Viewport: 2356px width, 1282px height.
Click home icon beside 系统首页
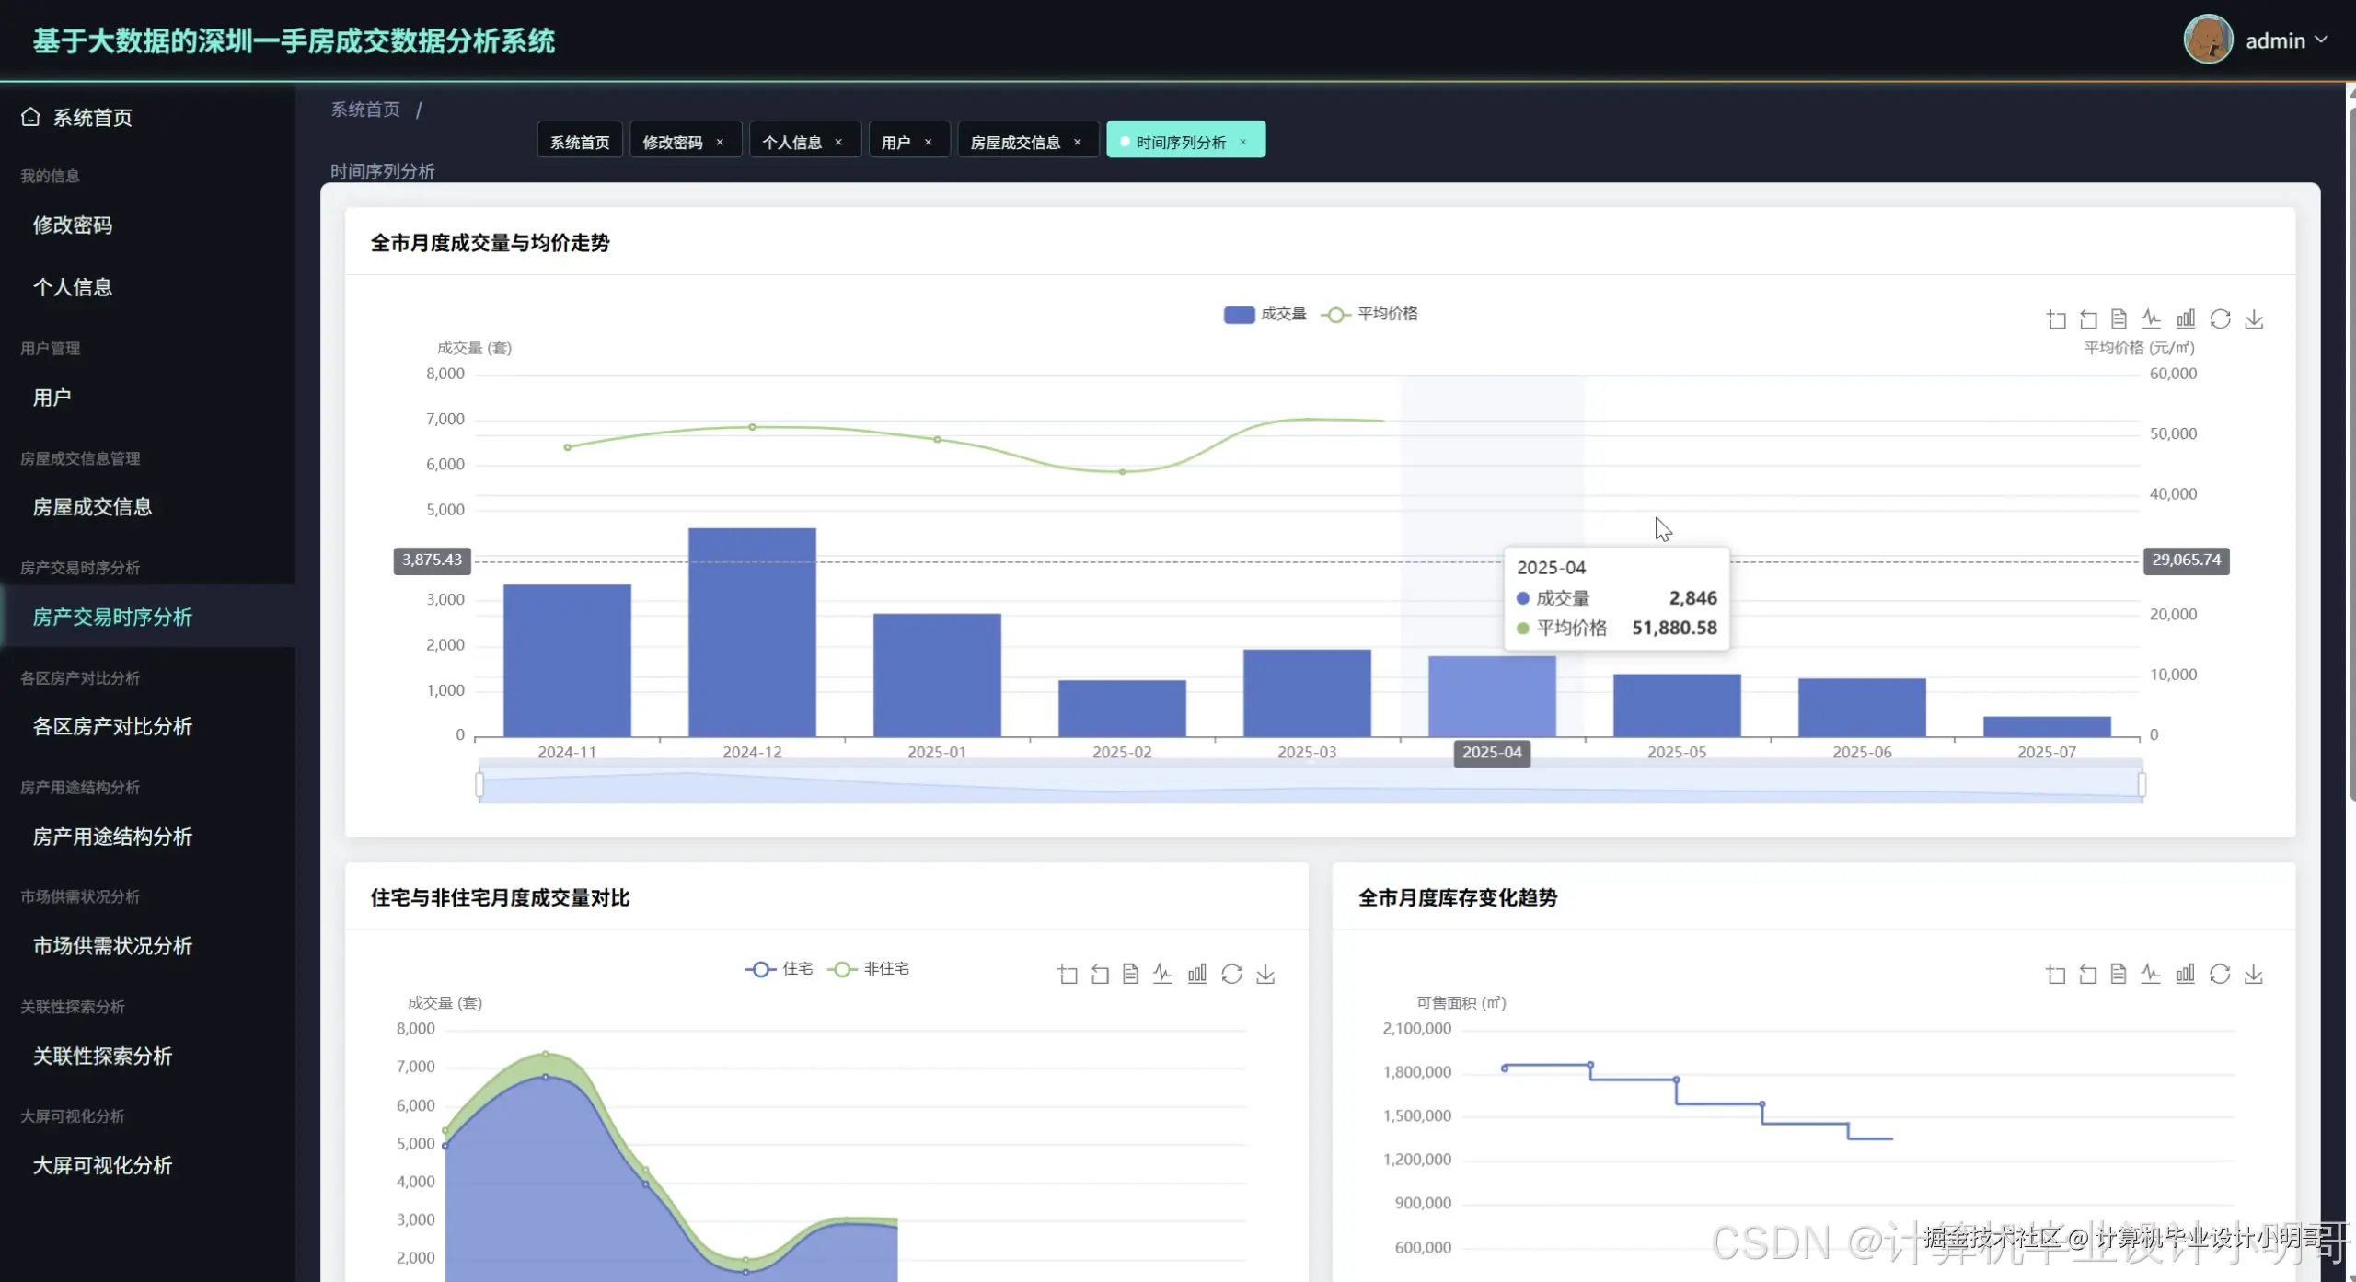tap(30, 117)
